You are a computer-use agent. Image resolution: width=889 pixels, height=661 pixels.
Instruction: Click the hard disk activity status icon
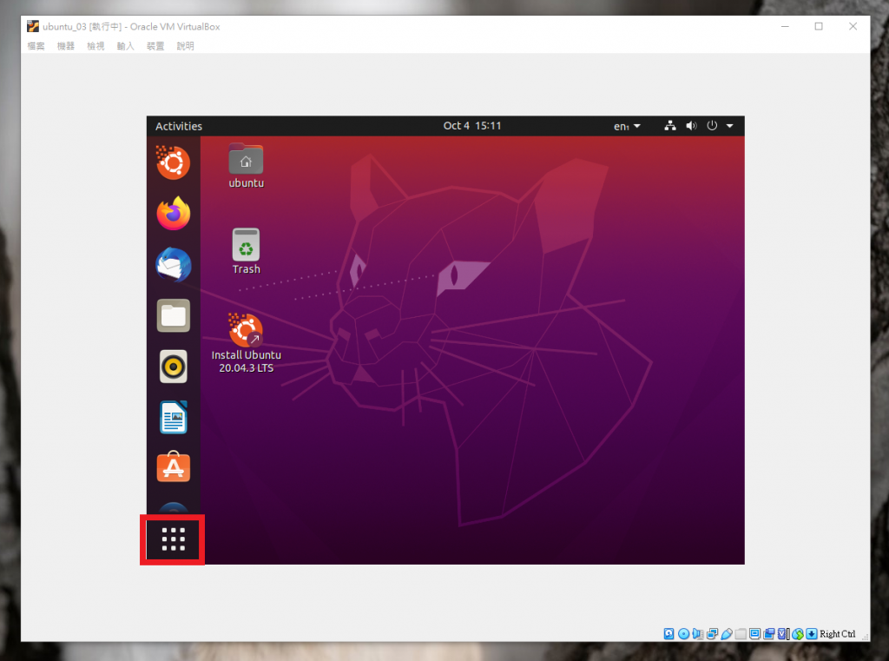[x=668, y=634]
